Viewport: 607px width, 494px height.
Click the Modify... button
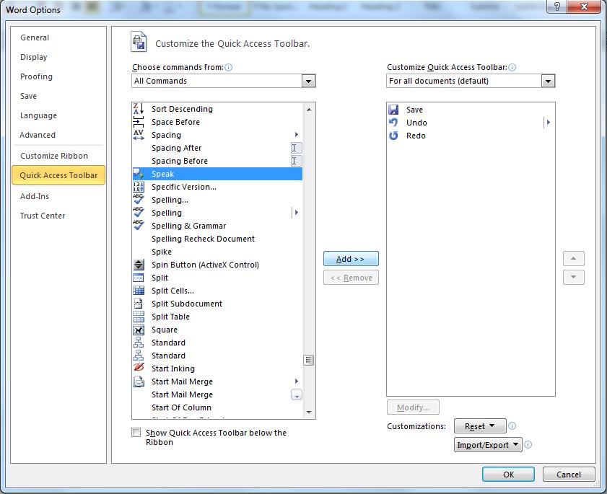coord(413,407)
